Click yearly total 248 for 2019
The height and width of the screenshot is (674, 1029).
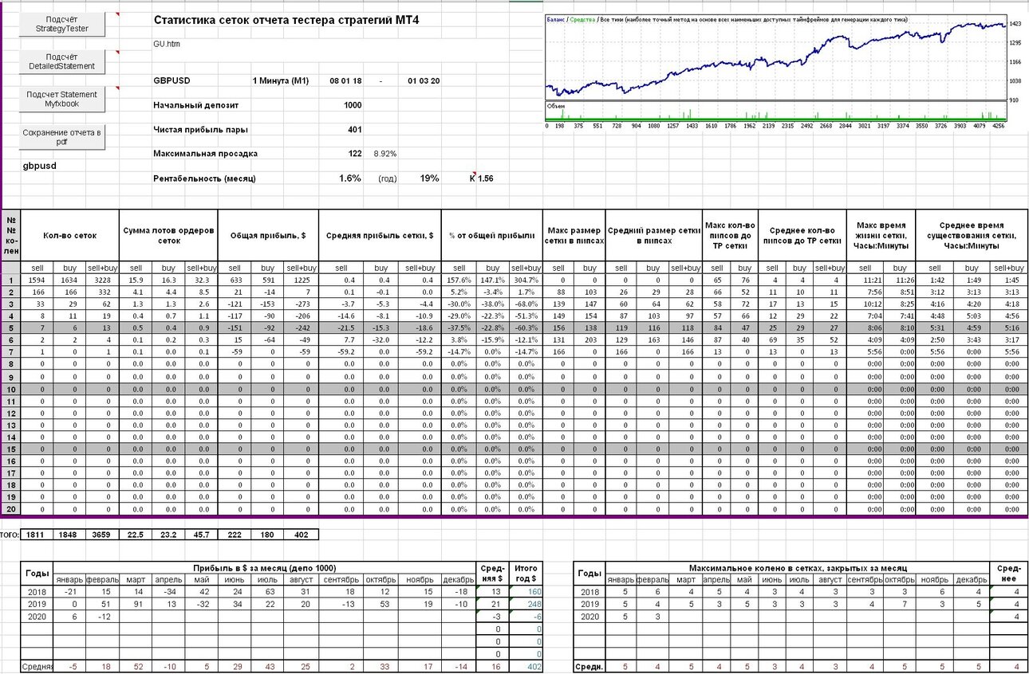point(526,604)
